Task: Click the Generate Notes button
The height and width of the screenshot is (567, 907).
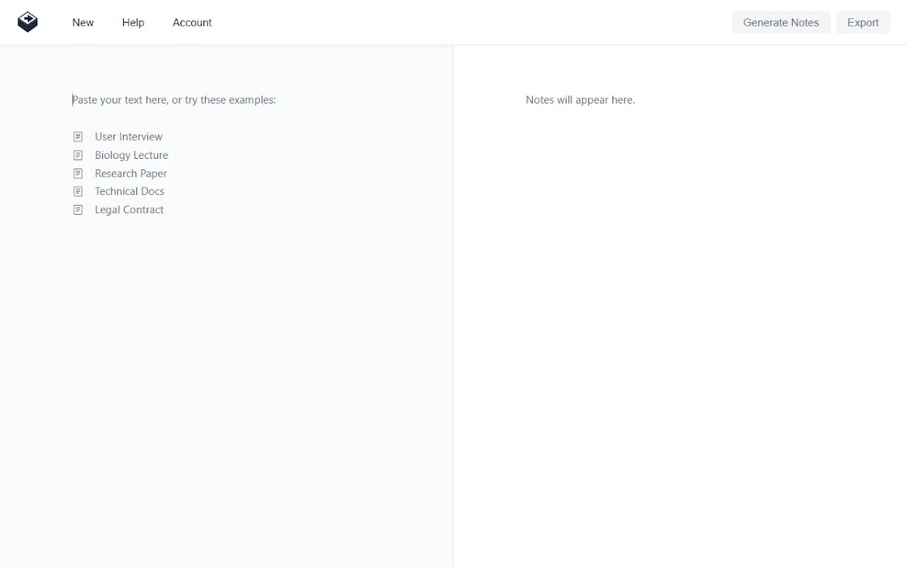Action: pos(781,23)
